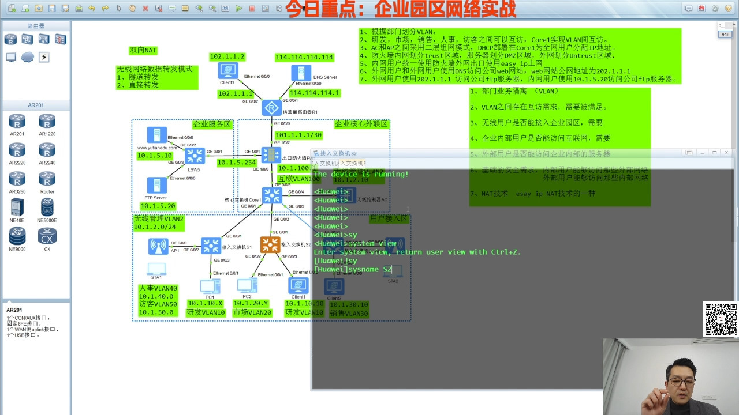The height and width of the screenshot is (415, 739).
Task: Select the arrow pointer tool
Action: pos(119,8)
